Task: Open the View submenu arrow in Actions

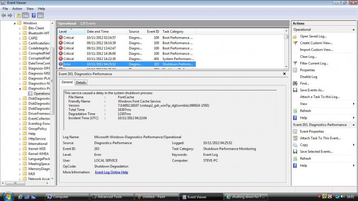Action: click(353, 104)
